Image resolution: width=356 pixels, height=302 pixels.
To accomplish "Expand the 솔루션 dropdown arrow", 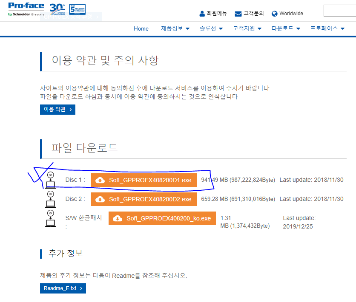I will point(221,29).
